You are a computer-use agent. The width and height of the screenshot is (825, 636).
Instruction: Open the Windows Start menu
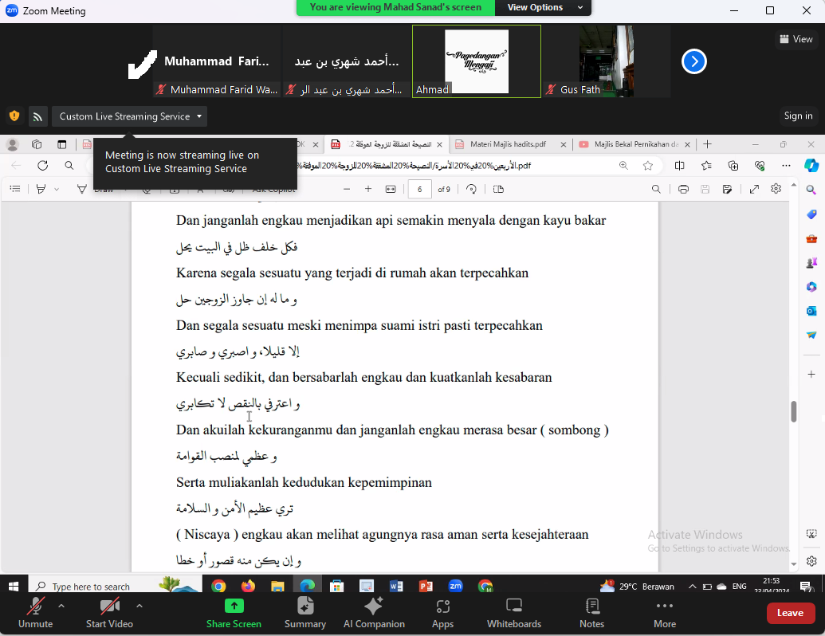point(14,586)
